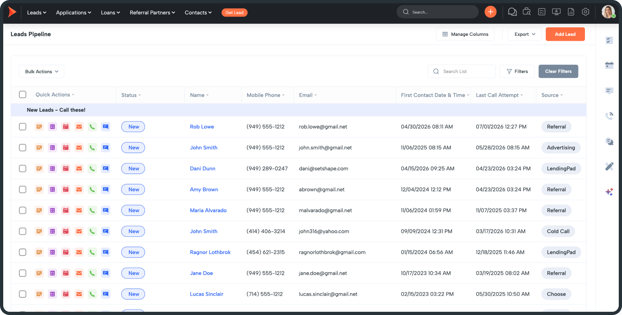Open the Source column dropdown

click(562, 95)
